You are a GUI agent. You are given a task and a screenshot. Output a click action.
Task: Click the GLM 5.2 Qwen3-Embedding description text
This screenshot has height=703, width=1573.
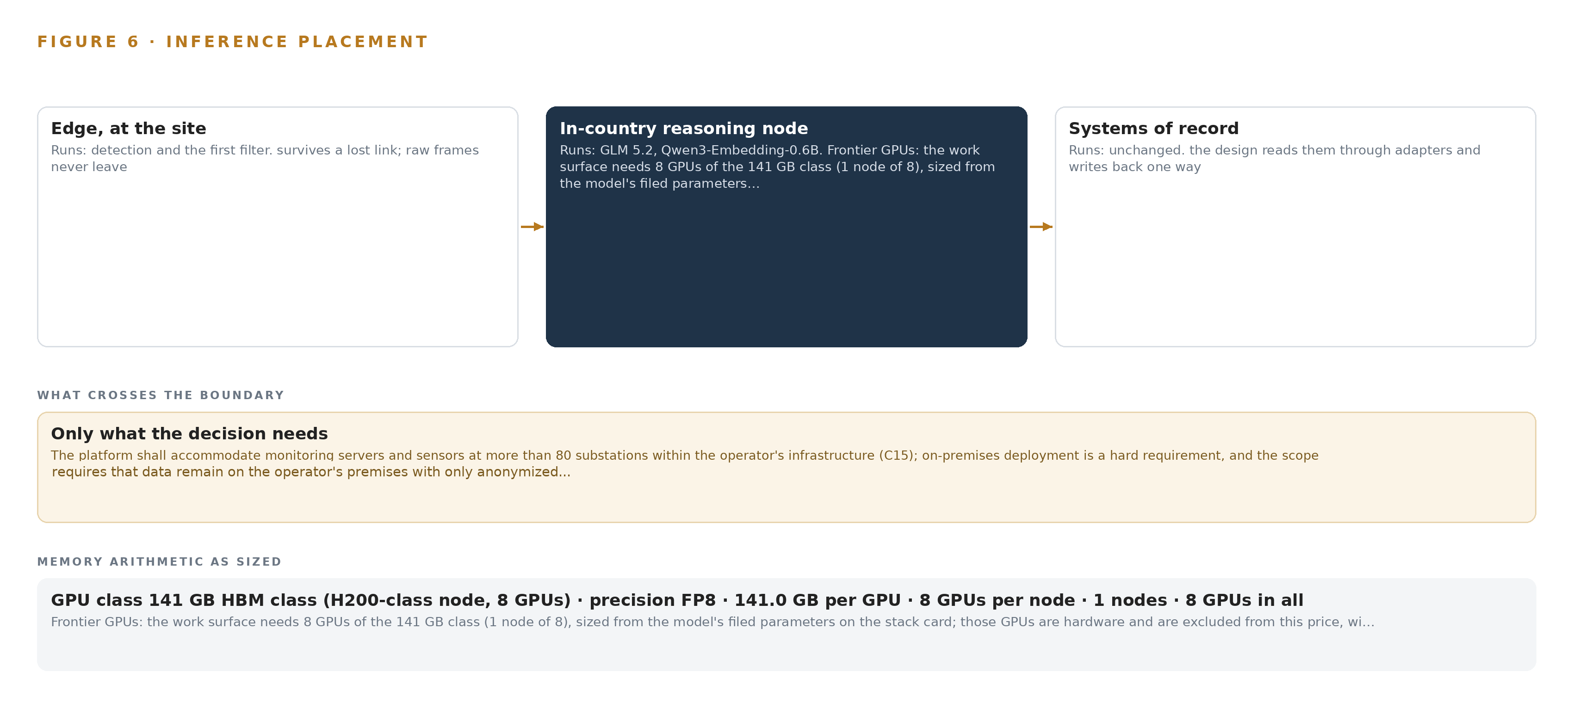777,166
